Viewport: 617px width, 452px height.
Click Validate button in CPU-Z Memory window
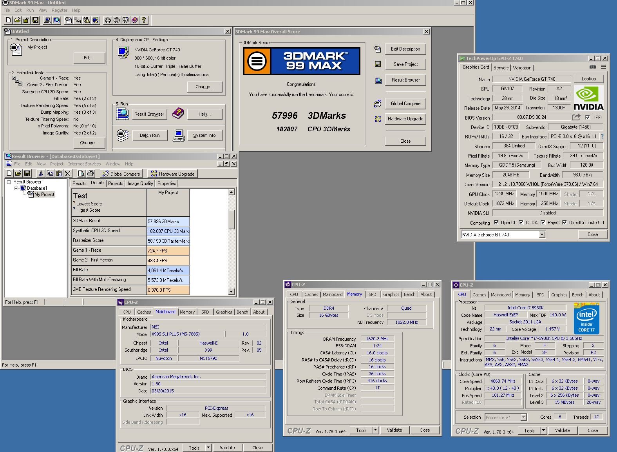(x=394, y=430)
